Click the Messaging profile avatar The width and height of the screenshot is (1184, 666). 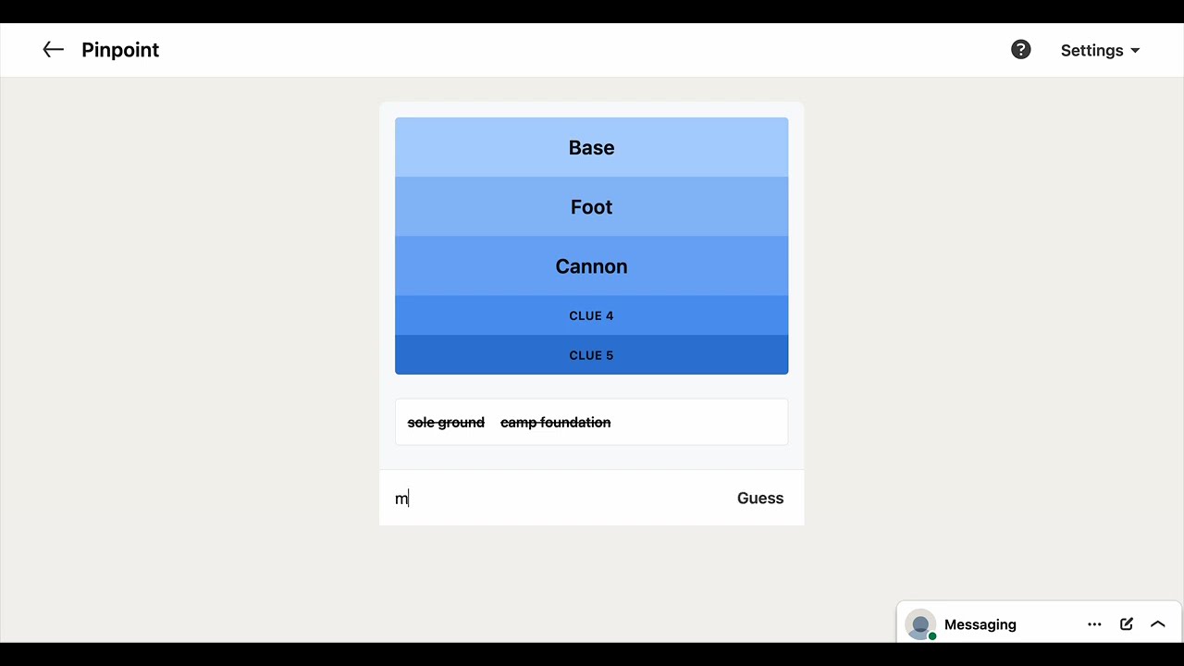point(920,624)
